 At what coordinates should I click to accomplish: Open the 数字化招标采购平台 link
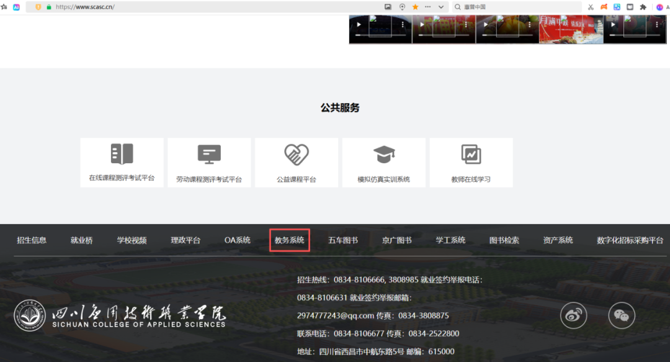[x=630, y=240]
